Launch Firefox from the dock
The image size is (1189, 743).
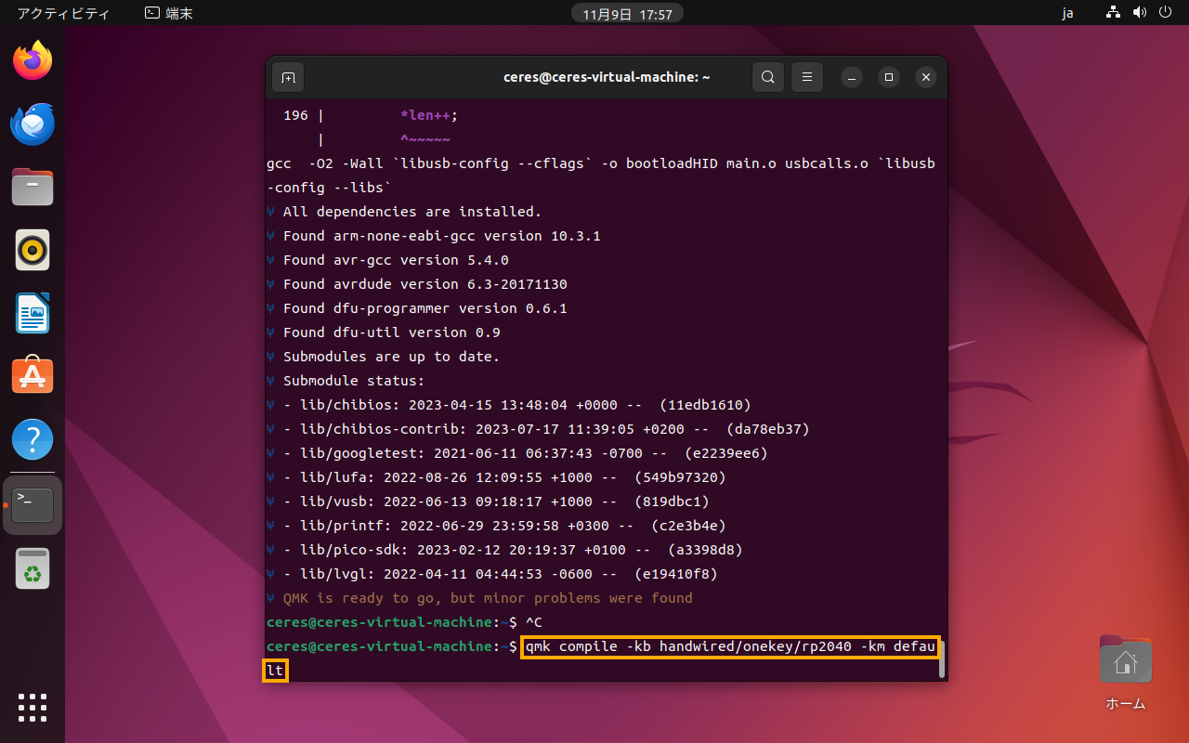coord(33,62)
